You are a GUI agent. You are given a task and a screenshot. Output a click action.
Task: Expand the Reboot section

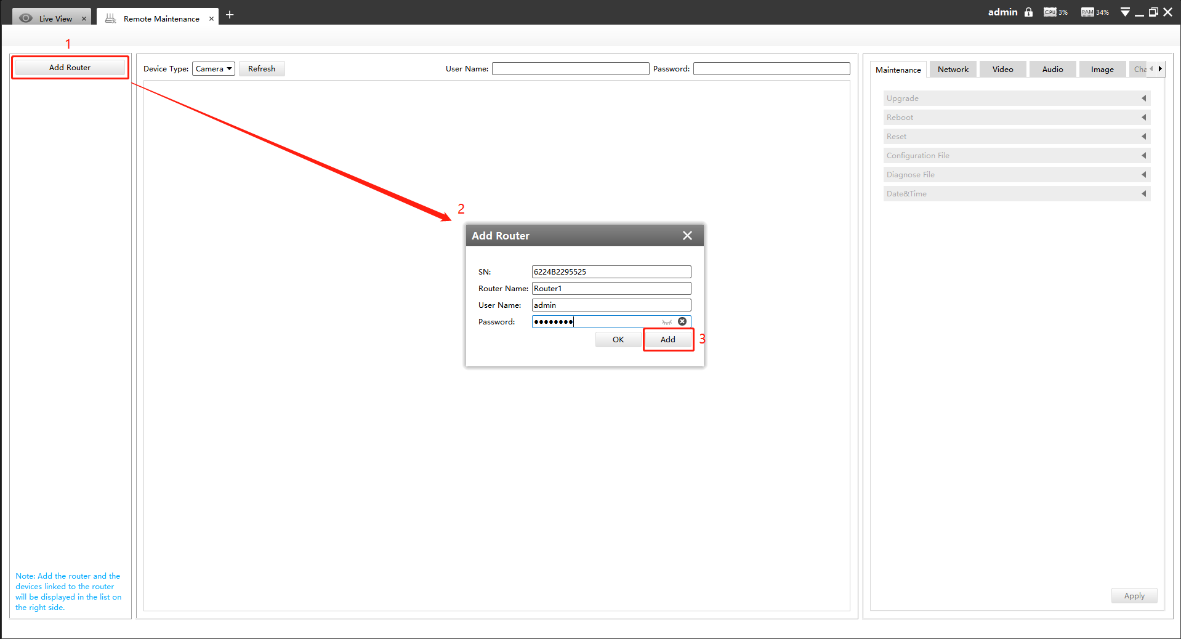tap(1017, 118)
